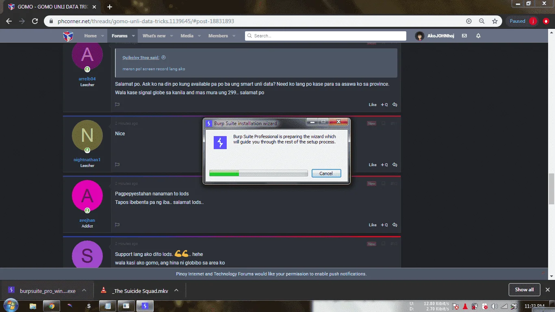The height and width of the screenshot is (312, 555).
Task: Switch to Burp Suite installer taskbar button
Action: click(145, 306)
